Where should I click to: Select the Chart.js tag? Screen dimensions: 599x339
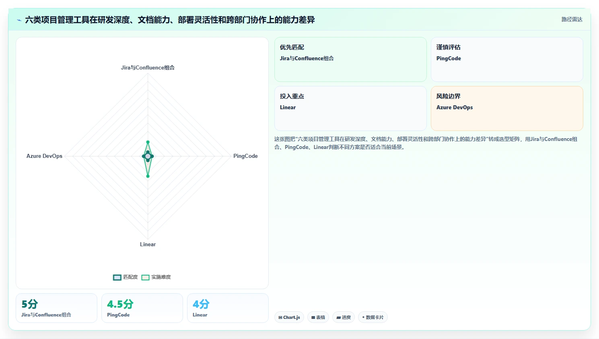pyautogui.click(x=289, y=317)
